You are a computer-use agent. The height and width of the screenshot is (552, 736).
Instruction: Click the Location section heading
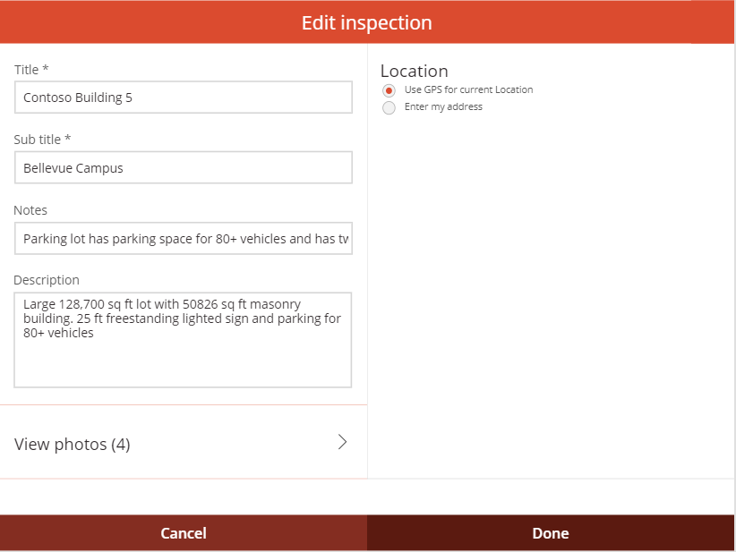click(414, 71)
